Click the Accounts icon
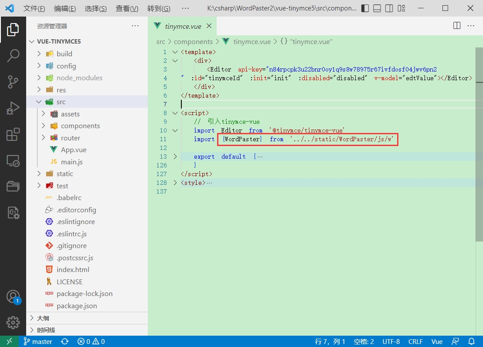This screenshot has height=347, width=483. click(13, 297)
